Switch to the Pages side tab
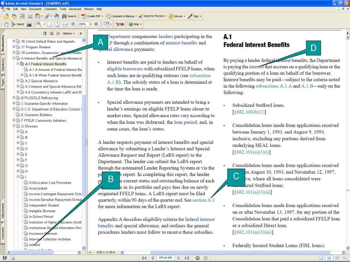The width and height of the screenshot is (350, 262). coord(3,82)
